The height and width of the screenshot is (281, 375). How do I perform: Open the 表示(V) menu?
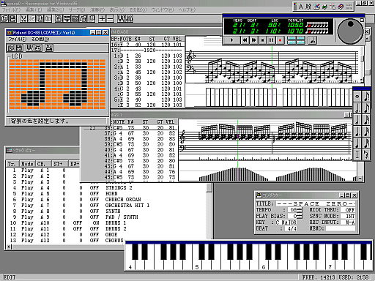[x=116, y=10]
